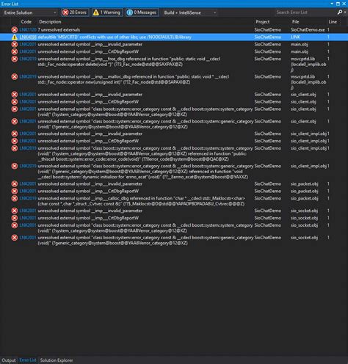Open the LNK4098 warning code link
Image resolution: width=348 pixels, height=364 pixels.
[x=28, y=37]
